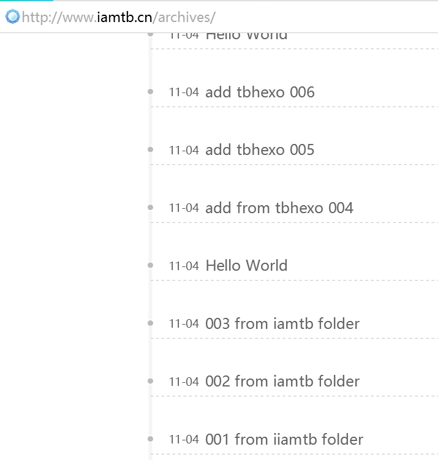
Task: Click timeline dot beside 'add from tbhexo 004'
Action: click(x=151, y=208)
